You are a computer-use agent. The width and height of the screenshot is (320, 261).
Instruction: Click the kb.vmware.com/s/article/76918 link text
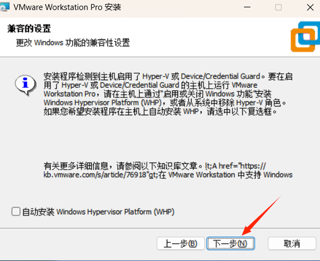coord(95,175)
